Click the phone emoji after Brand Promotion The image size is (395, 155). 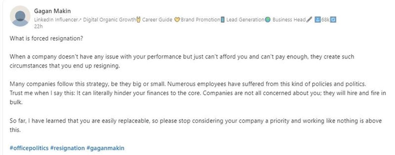(x=222, y=20)
